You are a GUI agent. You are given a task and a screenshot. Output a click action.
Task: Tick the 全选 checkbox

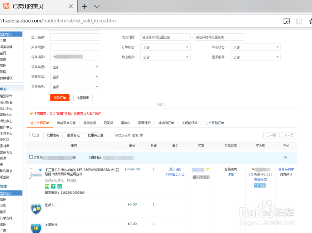click(31, 135)
